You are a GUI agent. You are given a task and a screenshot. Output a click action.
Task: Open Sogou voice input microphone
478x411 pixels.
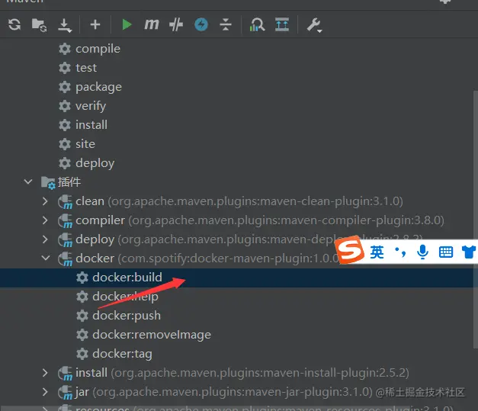point(422,252)
